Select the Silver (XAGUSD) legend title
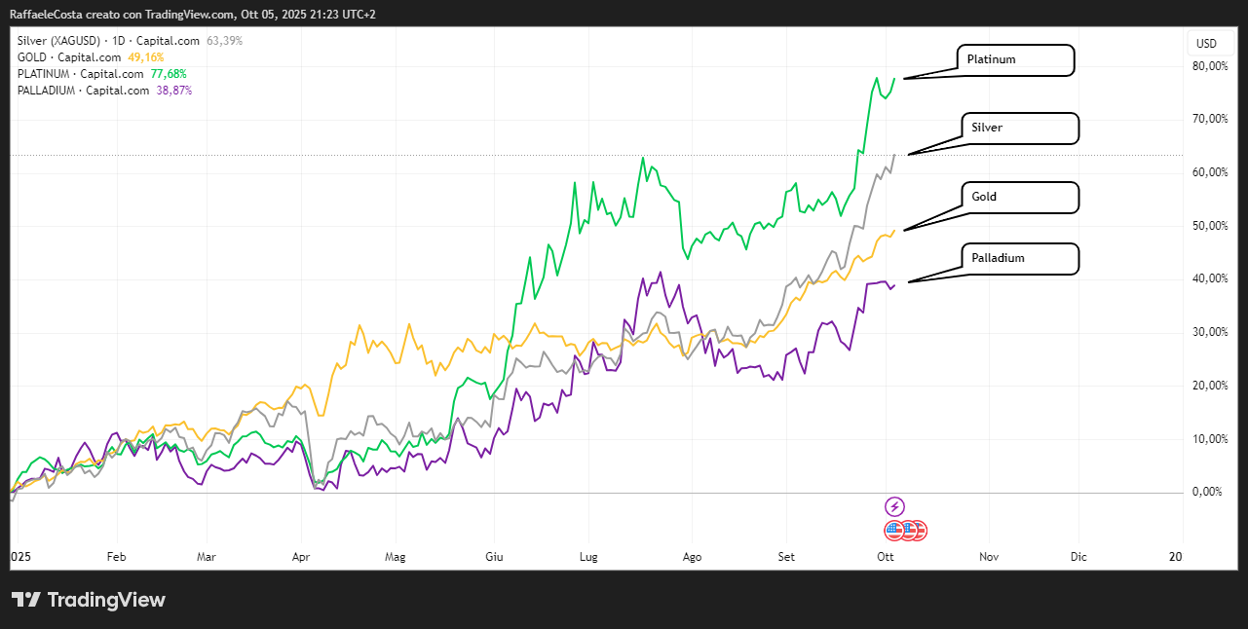The width and height of the screenshot is (1248, 629). [57, 41]
